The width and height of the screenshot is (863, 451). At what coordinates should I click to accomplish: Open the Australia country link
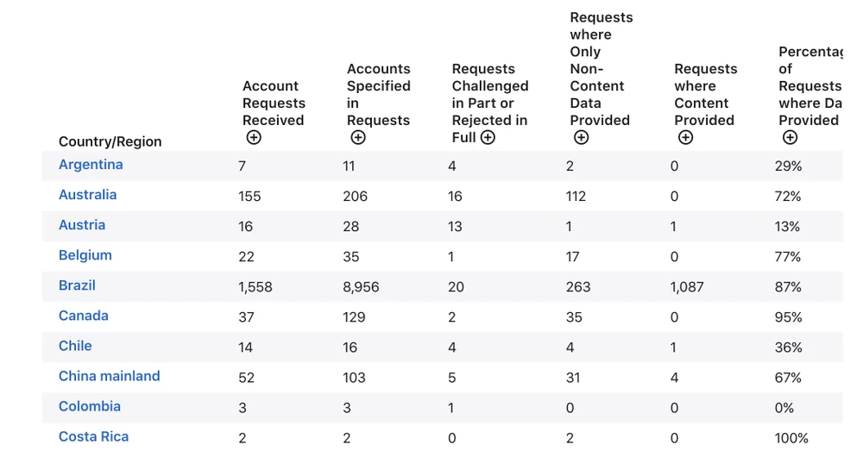pos(87,195)
